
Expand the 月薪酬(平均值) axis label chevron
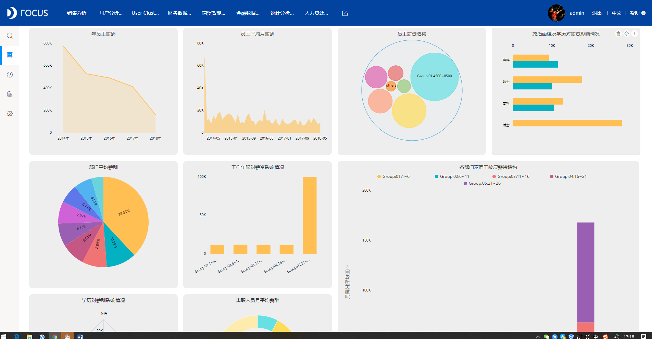pos(347,266)
